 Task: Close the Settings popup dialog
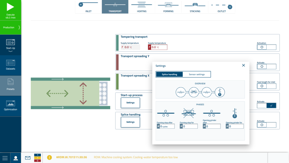244,65
